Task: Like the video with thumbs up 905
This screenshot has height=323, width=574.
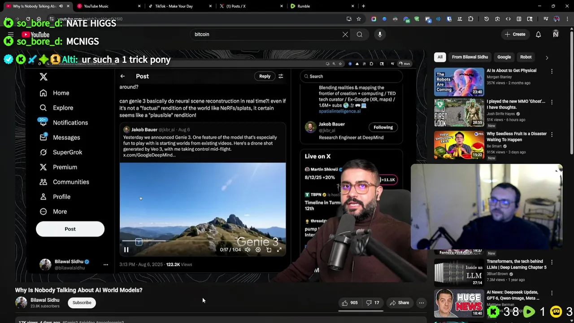Action: tap(350, 303)
